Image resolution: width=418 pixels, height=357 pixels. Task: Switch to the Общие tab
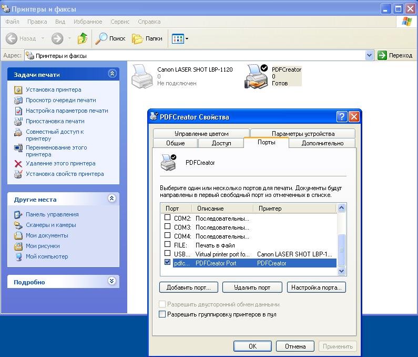(176, 143)
